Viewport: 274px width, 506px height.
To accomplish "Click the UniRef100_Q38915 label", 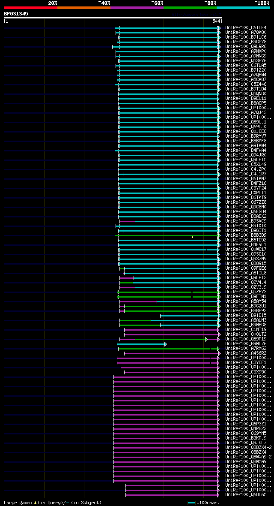I will click(x=246, y=264).
